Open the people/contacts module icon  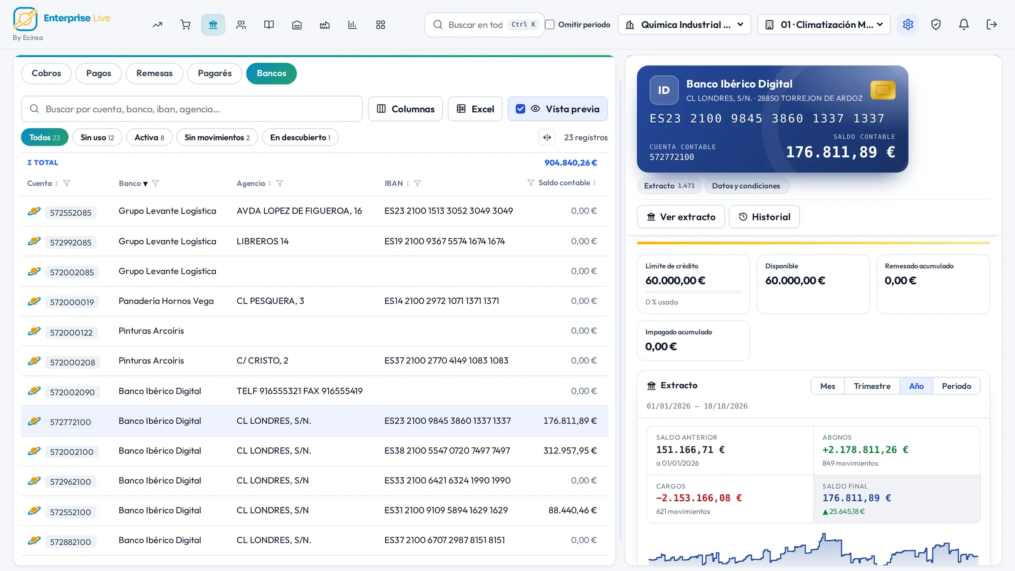pos(241,25)
